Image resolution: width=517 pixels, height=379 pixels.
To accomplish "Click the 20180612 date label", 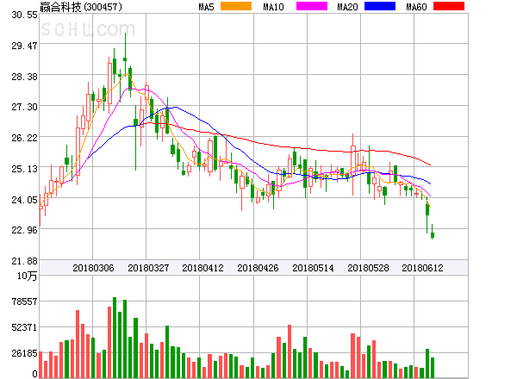I will (422, 268).
